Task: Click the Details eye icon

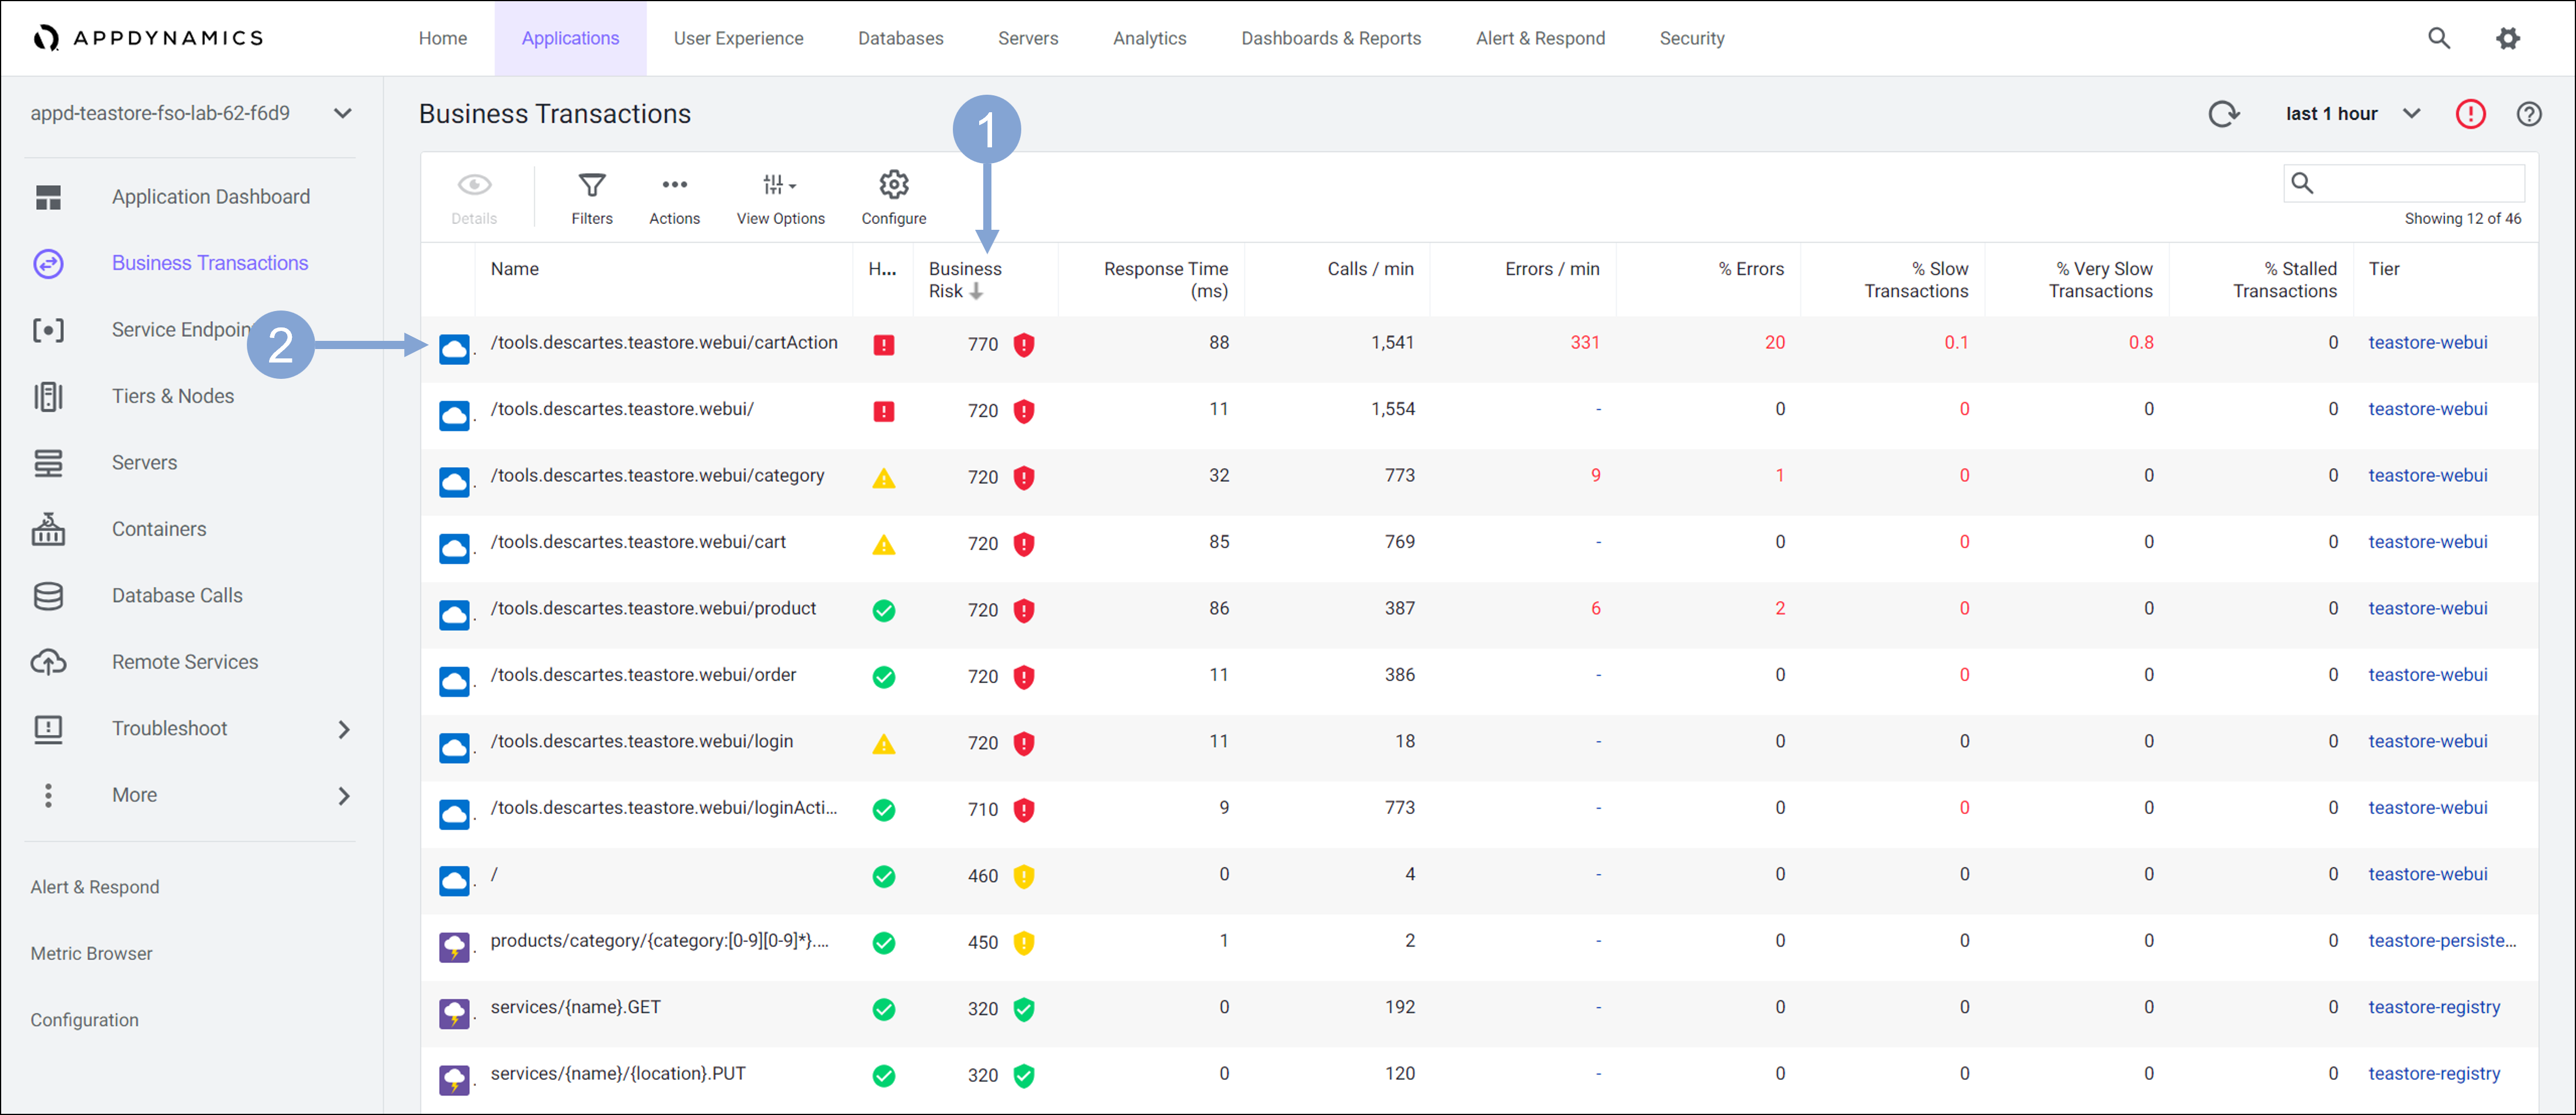Action: pyautogui.click(x=474, y=186)
